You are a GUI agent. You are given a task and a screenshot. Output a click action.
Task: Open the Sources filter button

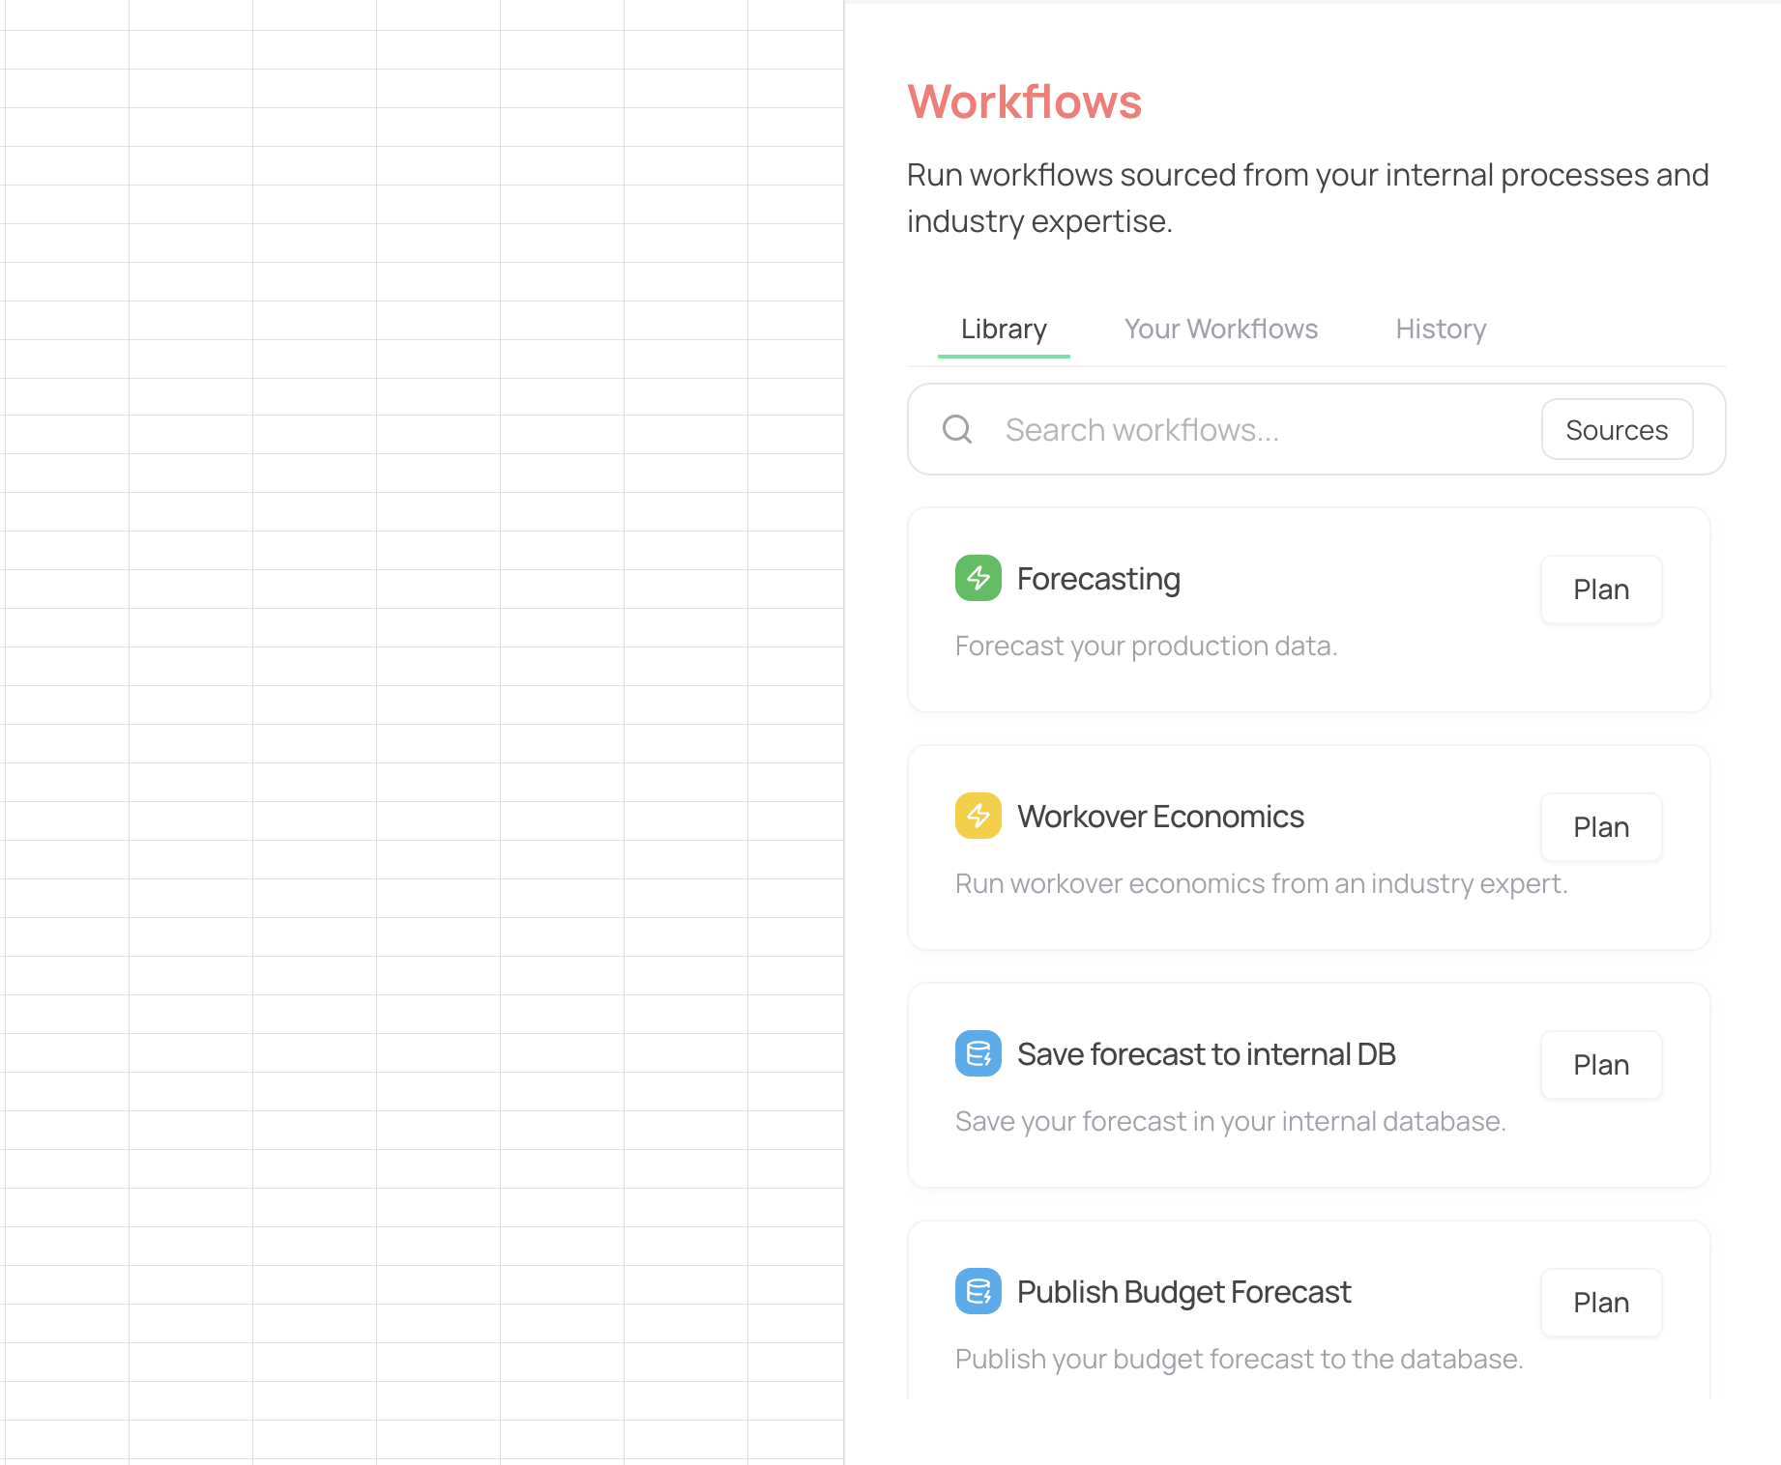(x=1616, y=430)
